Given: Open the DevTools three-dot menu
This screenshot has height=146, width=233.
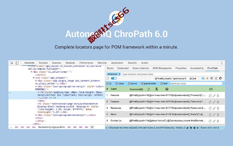Looking at the screenshot, I should point(222,63).
